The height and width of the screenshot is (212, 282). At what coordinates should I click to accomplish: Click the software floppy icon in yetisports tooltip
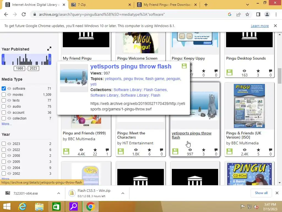point(184,66)
